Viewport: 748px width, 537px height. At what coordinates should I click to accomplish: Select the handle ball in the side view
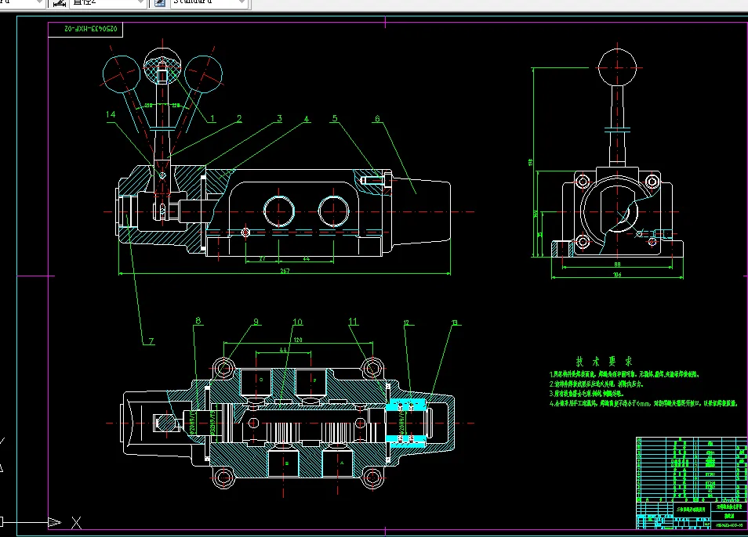(617, 67)
